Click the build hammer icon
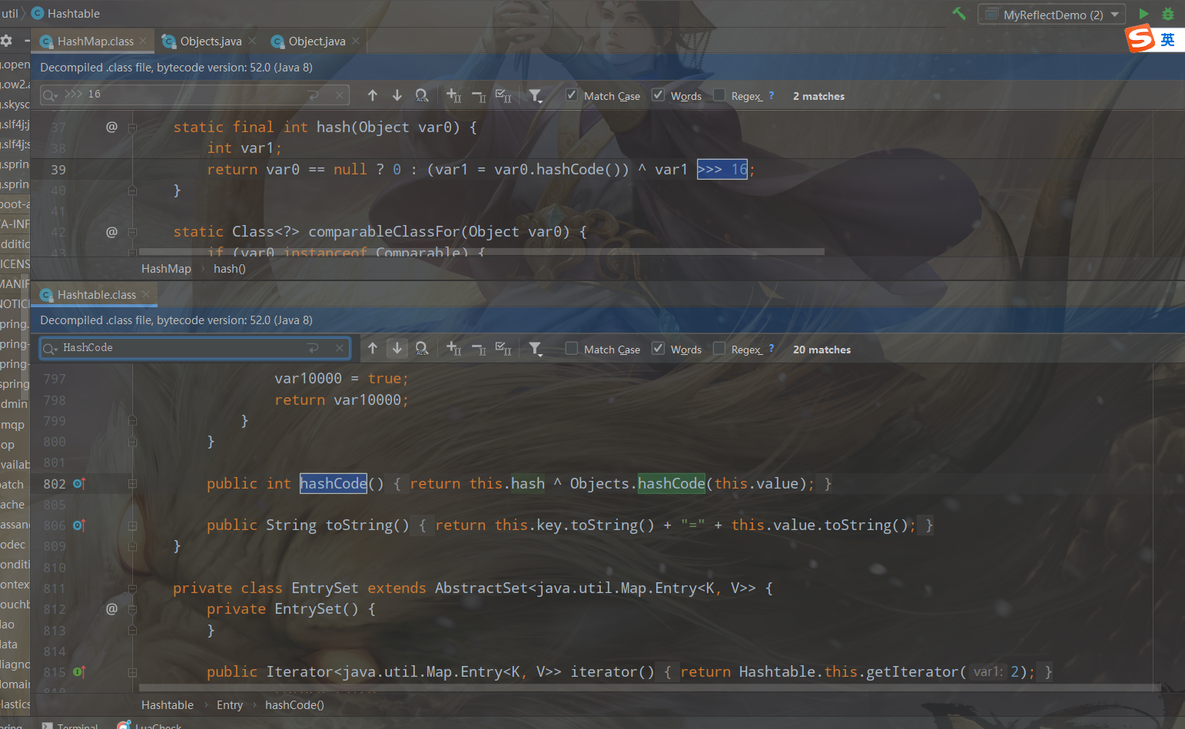The height and width of the screenshot is (729, 1185). 959,13
